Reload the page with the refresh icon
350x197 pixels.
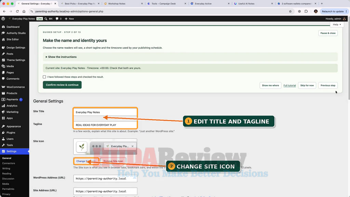pyautogui.click(x=17, y=11)
